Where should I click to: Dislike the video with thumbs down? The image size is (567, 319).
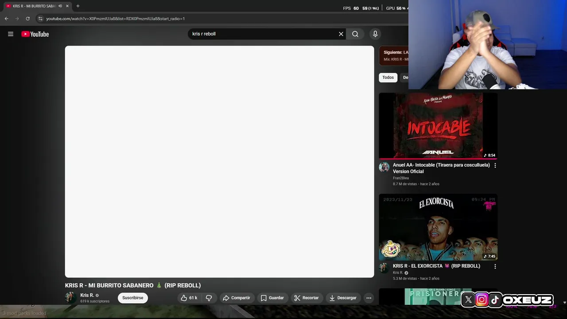click(209, 298)
